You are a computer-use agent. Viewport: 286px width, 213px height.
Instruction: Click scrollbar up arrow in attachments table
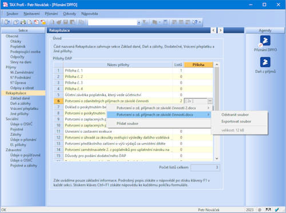217,65
